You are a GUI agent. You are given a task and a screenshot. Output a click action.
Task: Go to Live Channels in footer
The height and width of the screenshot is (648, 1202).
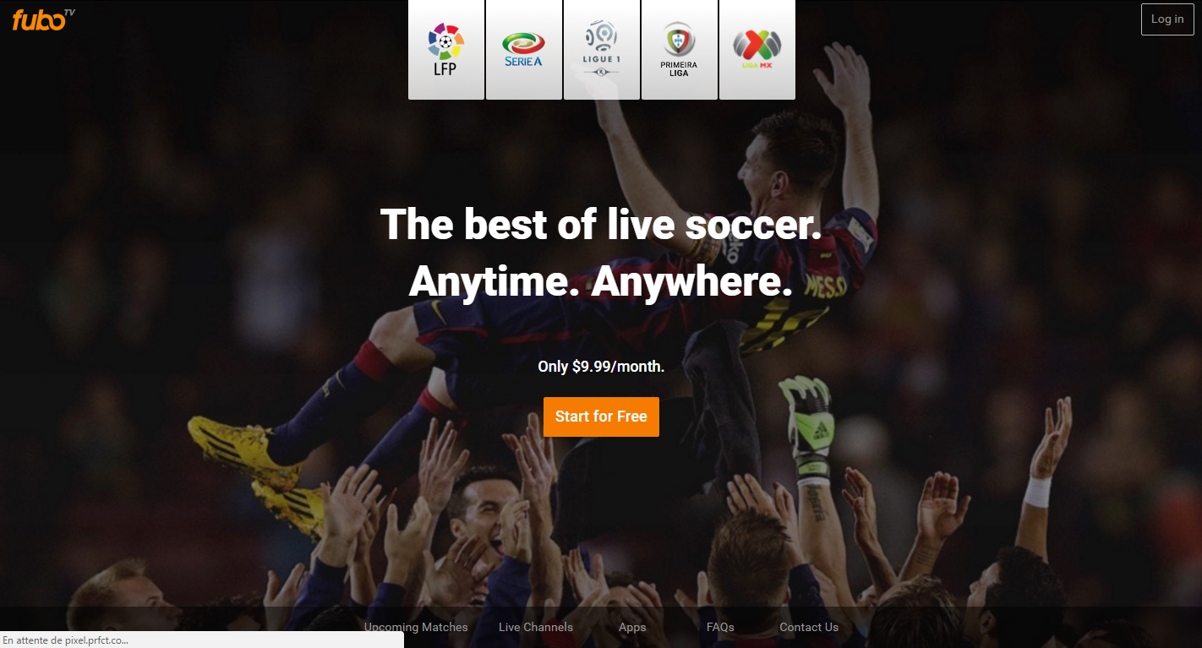click(536, 627)
